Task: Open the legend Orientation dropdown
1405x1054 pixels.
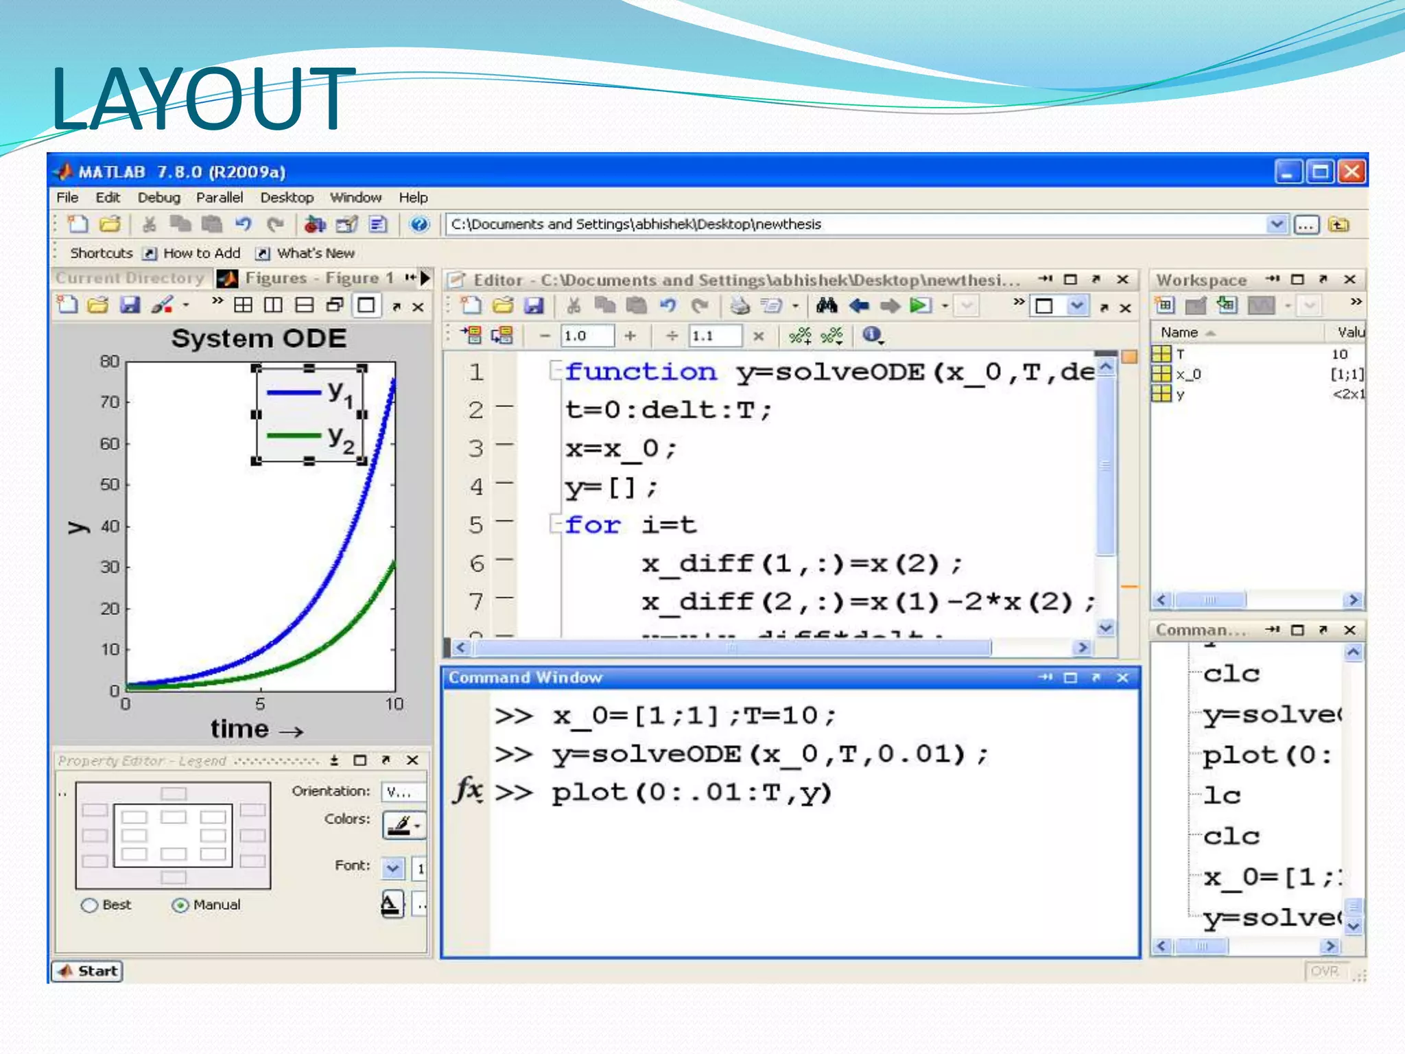Action: [x=403, y=792]
